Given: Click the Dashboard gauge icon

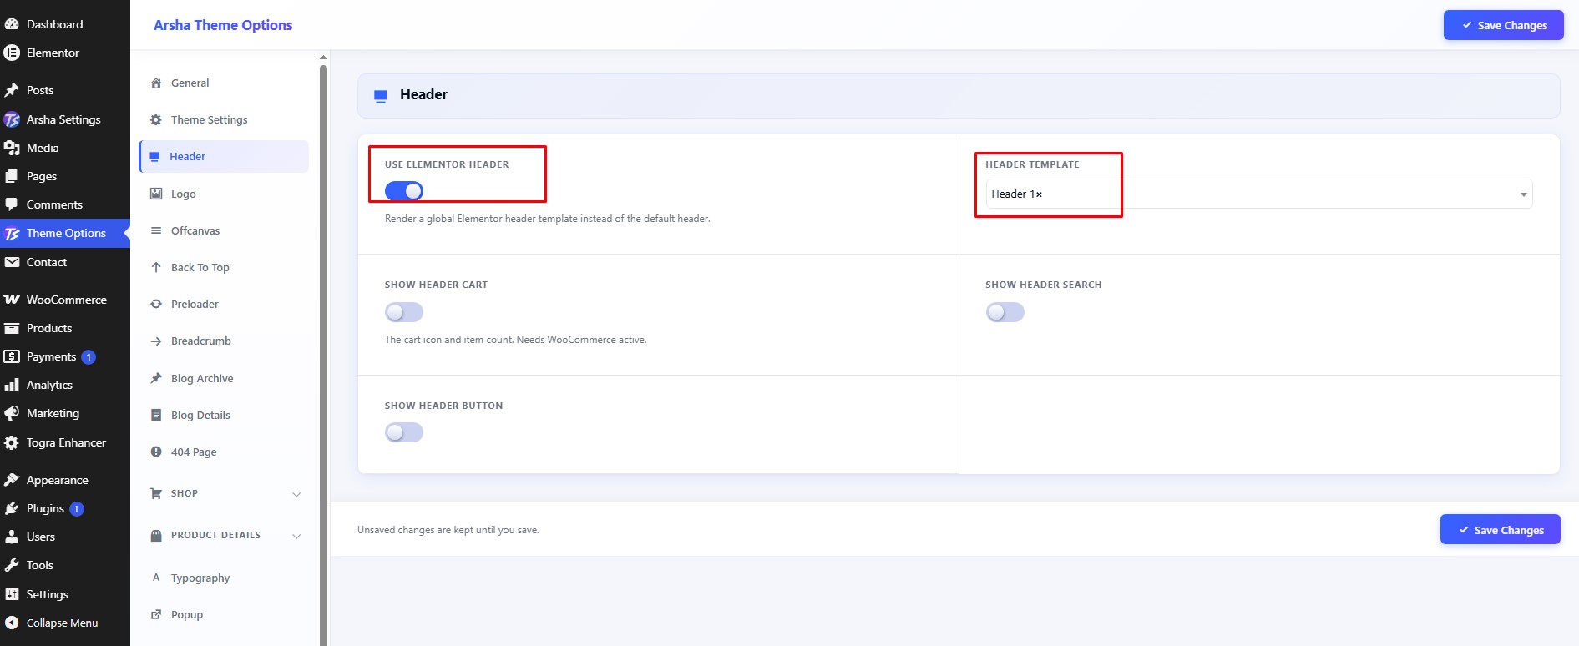Looking at the screenshot, I should [x=12, y=24].
